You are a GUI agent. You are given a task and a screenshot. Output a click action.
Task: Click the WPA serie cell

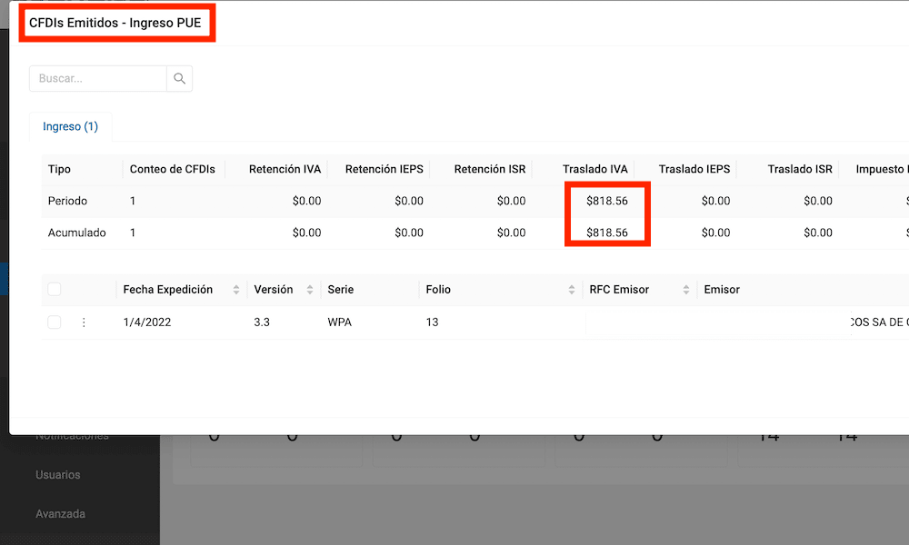pos(339,322)
